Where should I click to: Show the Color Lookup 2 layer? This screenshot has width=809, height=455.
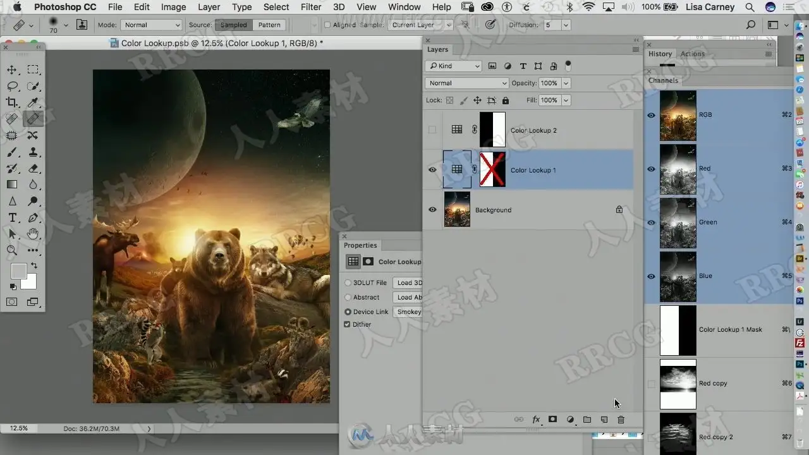[432, 130]
